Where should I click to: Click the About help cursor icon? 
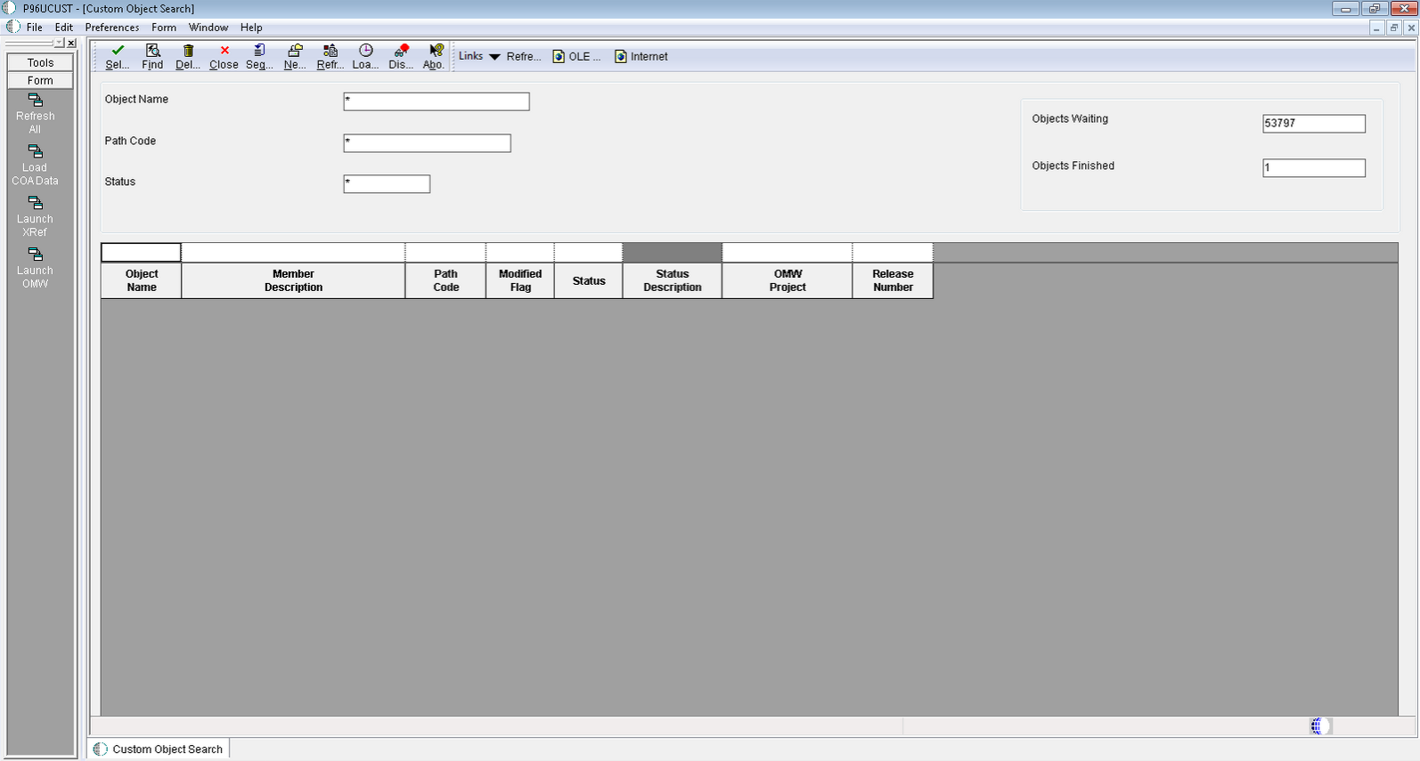(x=436, y=51)
